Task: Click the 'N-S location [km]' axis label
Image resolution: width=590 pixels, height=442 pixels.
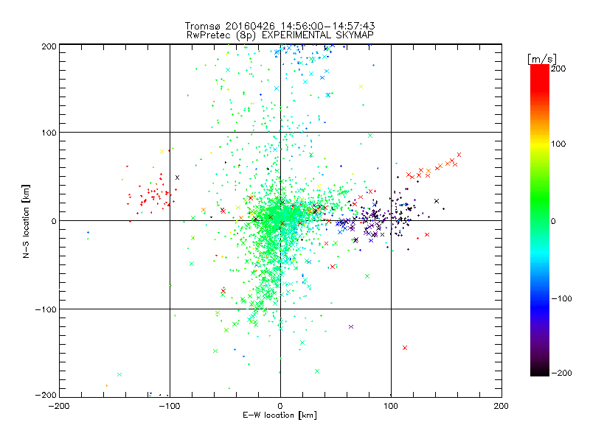Action: (26, 221)
